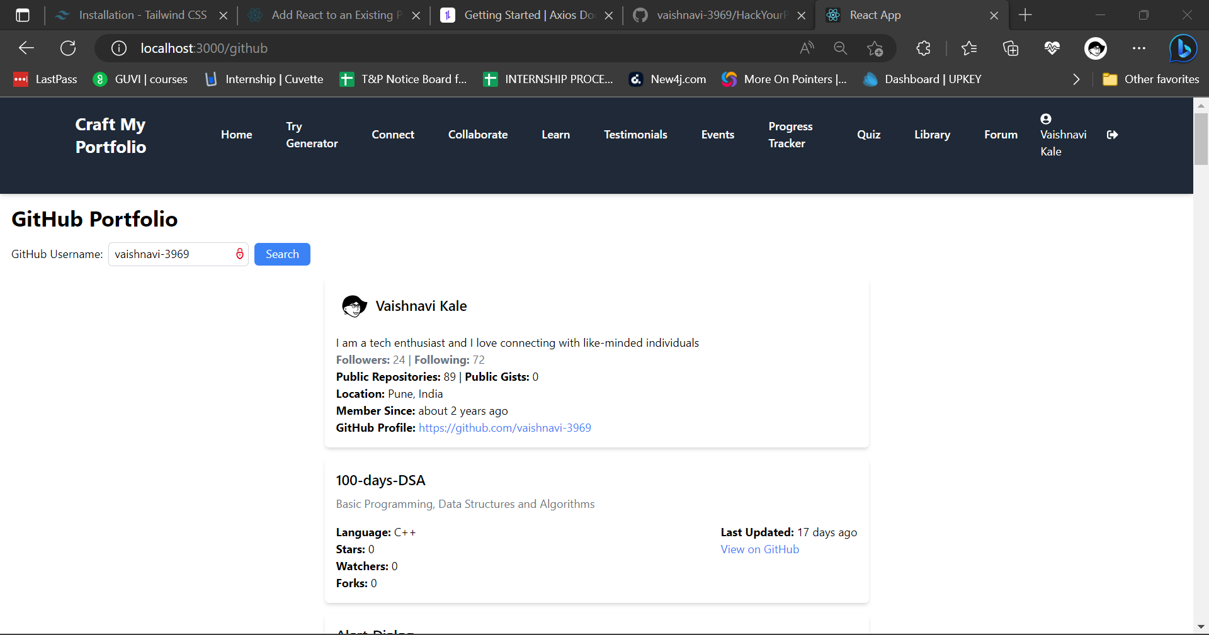Open the Favorites list via the toolbar star
1209x635 pixels.
[x=969, y=48]
